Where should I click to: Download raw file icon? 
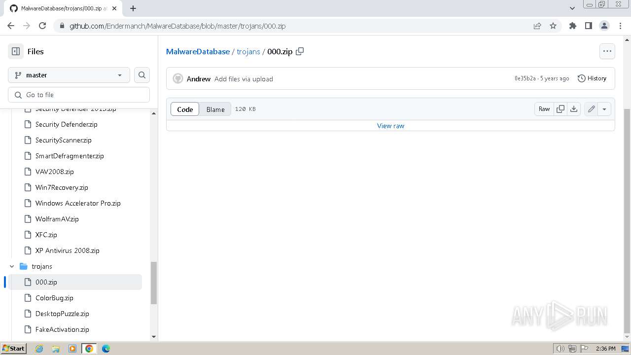click(x=574, y=109)
